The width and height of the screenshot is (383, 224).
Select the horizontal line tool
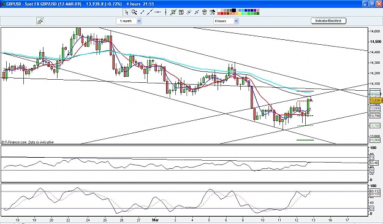(157, 12)
